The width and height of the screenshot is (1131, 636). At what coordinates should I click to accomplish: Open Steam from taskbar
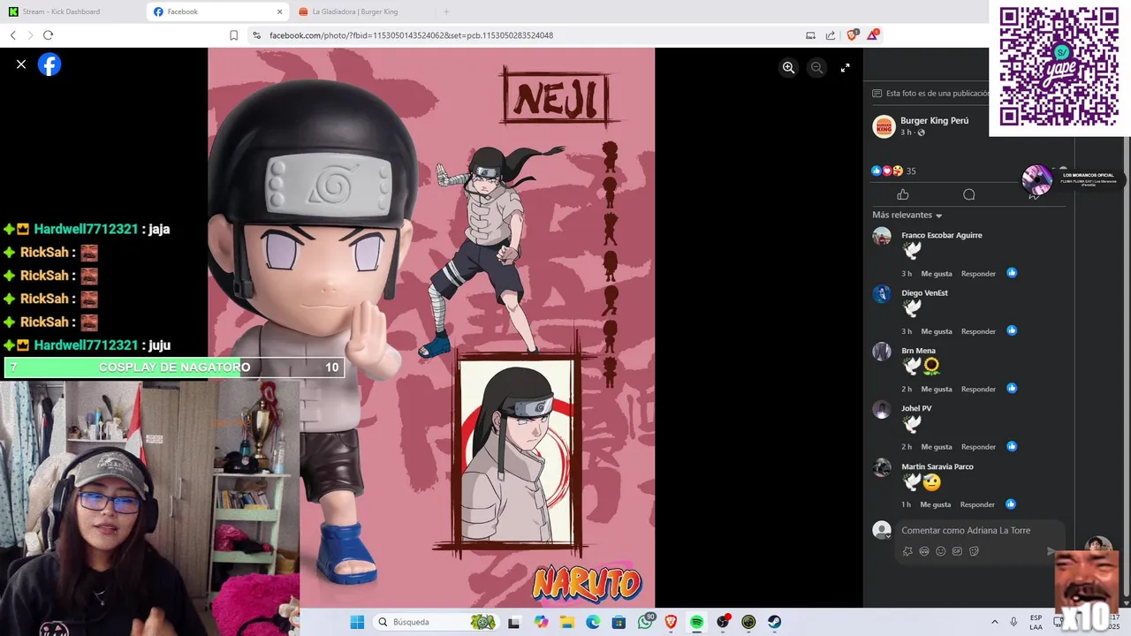tap(774, 622)
